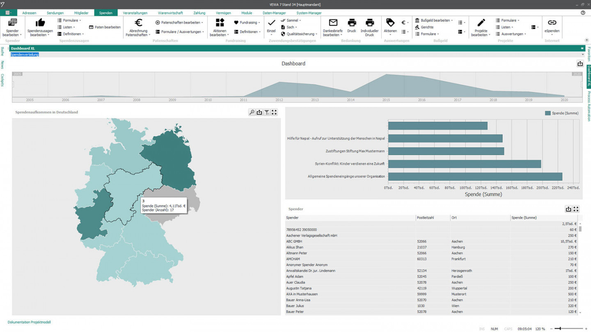Click the Einzel checkmark icon
Image resolution: width=591 pixels, height=332 pixels.
pos(271,23)
